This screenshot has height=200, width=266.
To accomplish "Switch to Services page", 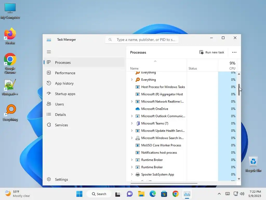I will [84, 125].
